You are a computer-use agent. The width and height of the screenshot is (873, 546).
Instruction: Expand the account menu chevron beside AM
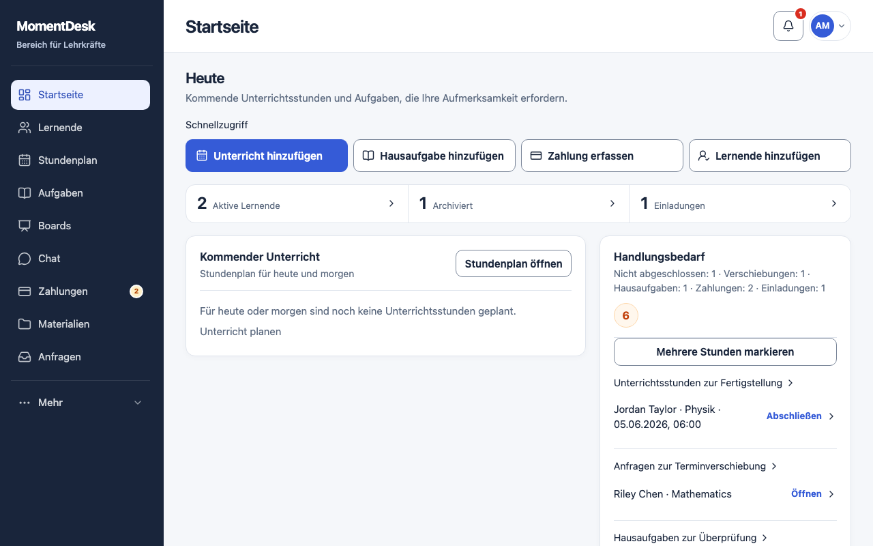point(842,26)
